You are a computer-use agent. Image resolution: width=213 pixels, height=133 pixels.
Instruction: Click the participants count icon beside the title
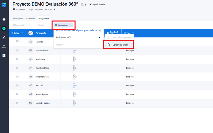[82, 5]
